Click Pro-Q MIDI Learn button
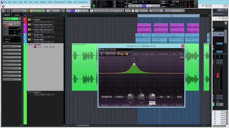229x128 pixels. (x=105, y=105)
